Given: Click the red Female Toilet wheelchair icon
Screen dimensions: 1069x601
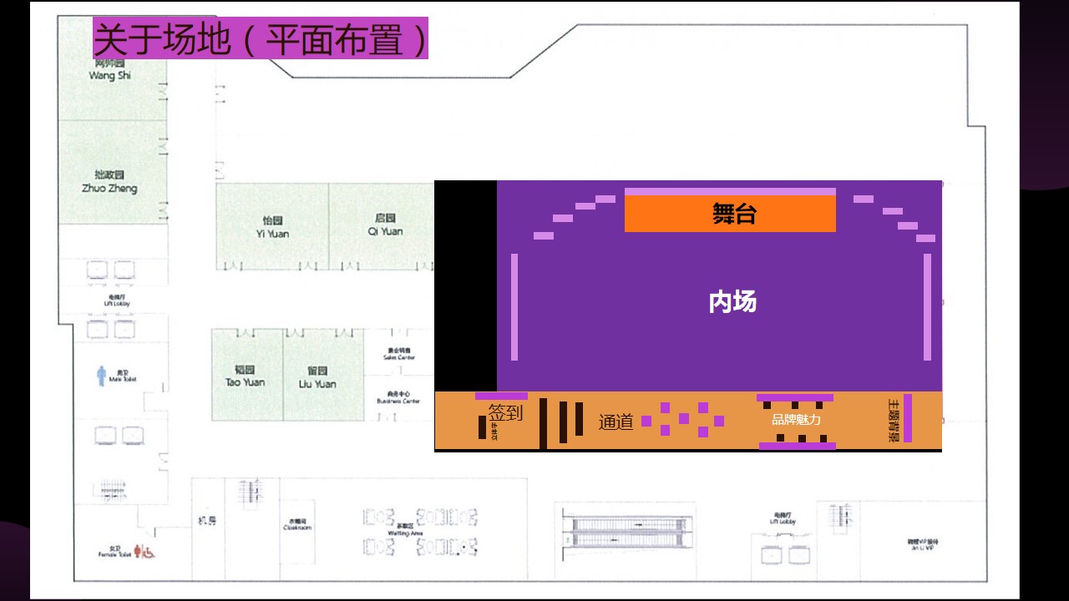Looking at the screenshot, I should [x=148, y=552].
